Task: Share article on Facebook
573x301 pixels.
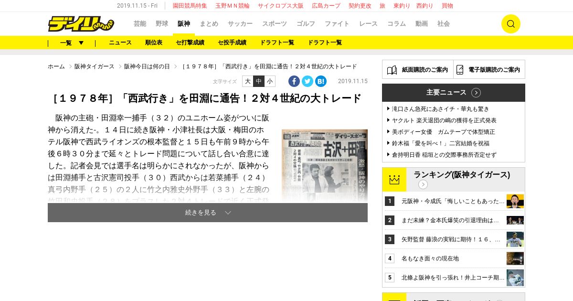Action: [x=294, y=81]
